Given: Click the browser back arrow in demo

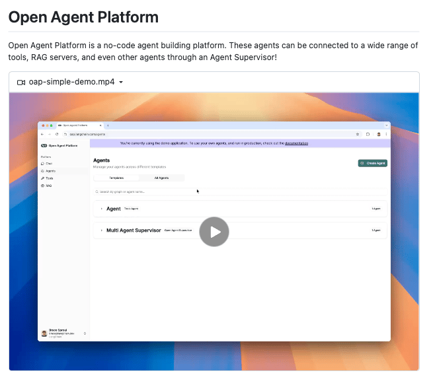Looking at the screenshot, I should [x=42, y=134].
